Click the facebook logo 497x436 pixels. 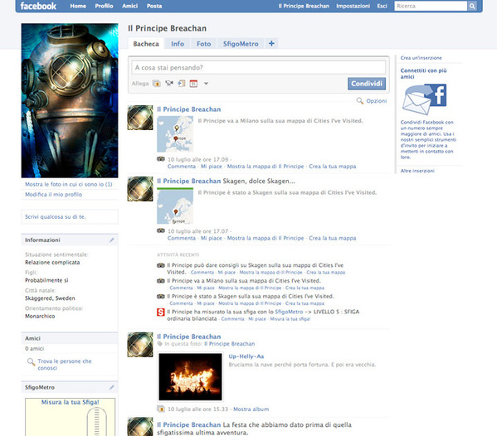tap(38, 6)
